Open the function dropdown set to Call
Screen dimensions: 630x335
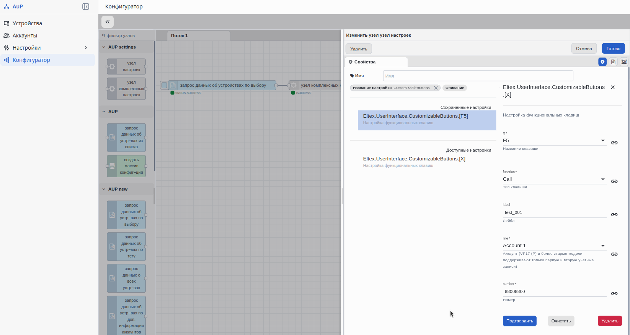[x=555, y=179]
